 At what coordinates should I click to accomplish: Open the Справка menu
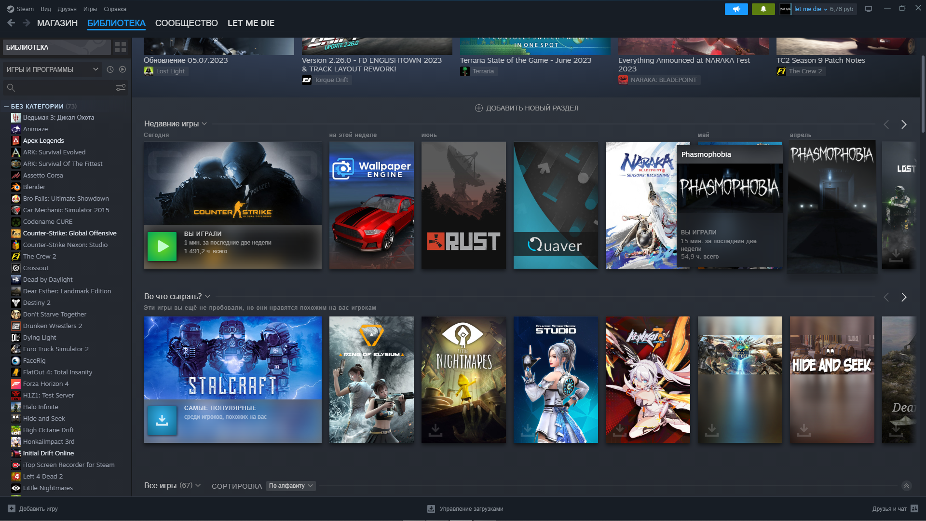pyautogui.click(x=115, y=9)
